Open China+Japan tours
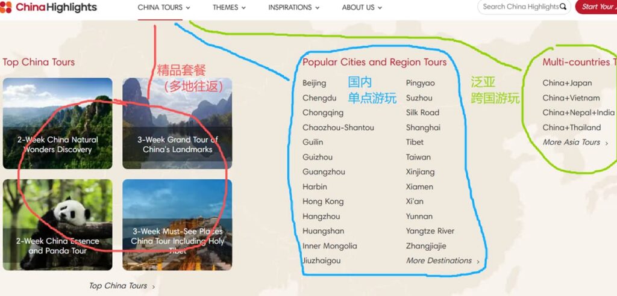The image size is (617, 296). pyautogui.click(x=567, y=84)
